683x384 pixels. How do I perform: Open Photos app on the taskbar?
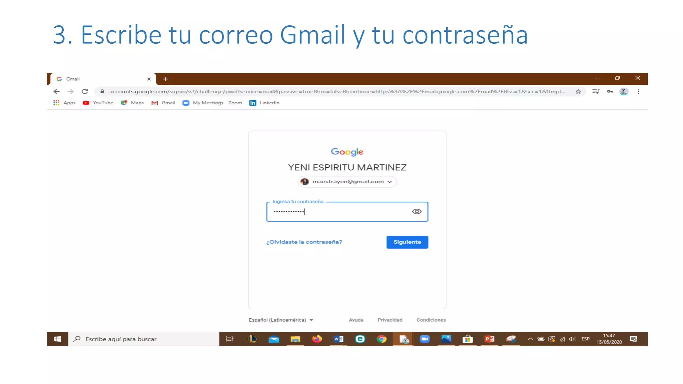[446, 339]
